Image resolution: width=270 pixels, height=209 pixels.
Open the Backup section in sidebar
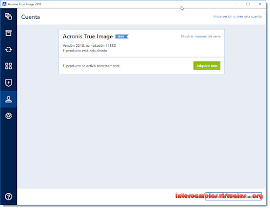tap(9, 16)
